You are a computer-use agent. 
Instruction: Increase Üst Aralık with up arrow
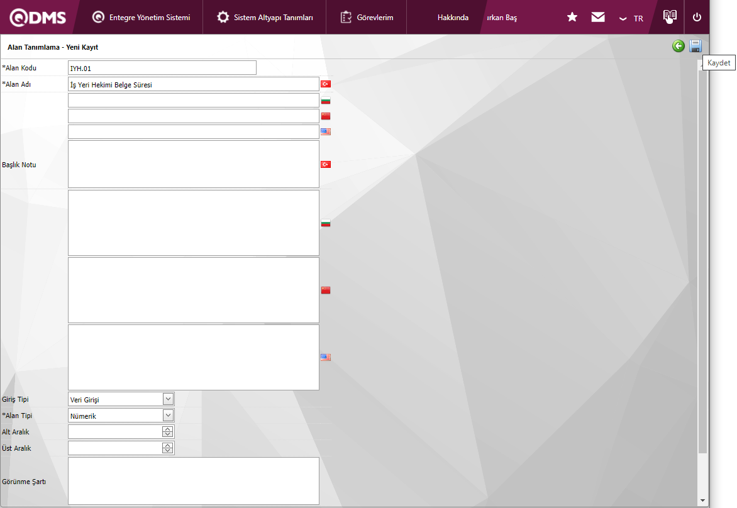click(x=168, y=446)
